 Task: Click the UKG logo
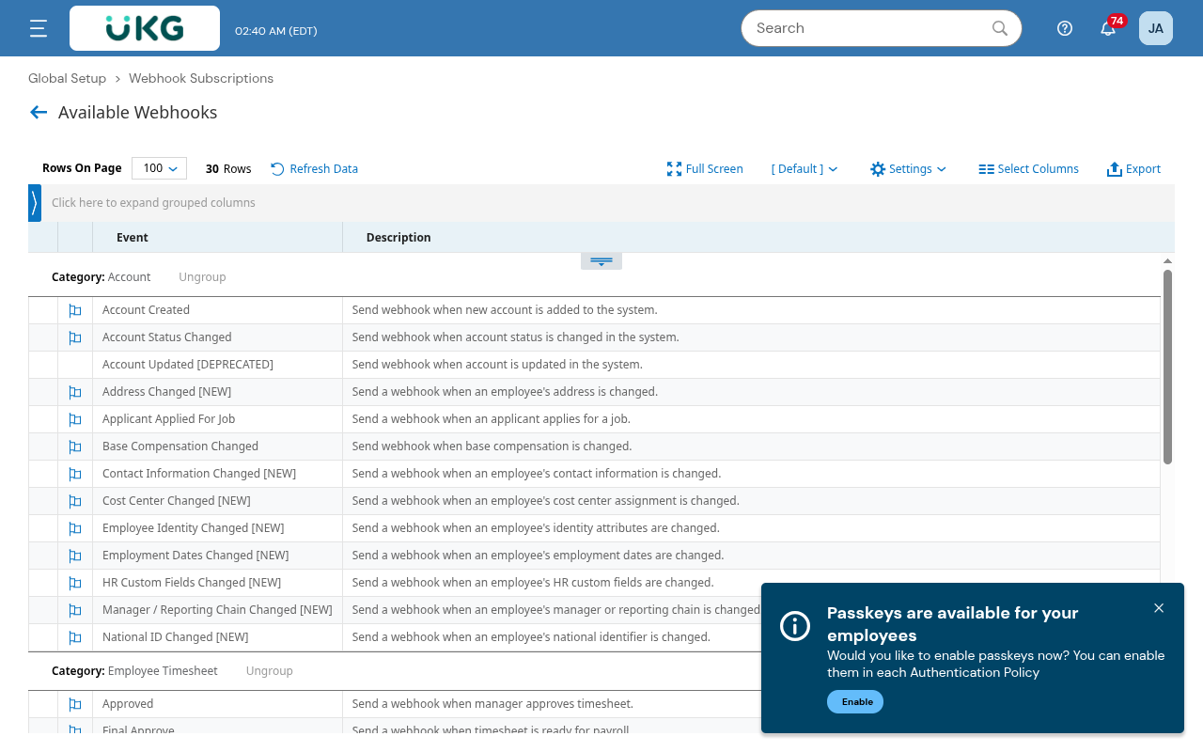[x=145, y=28]
